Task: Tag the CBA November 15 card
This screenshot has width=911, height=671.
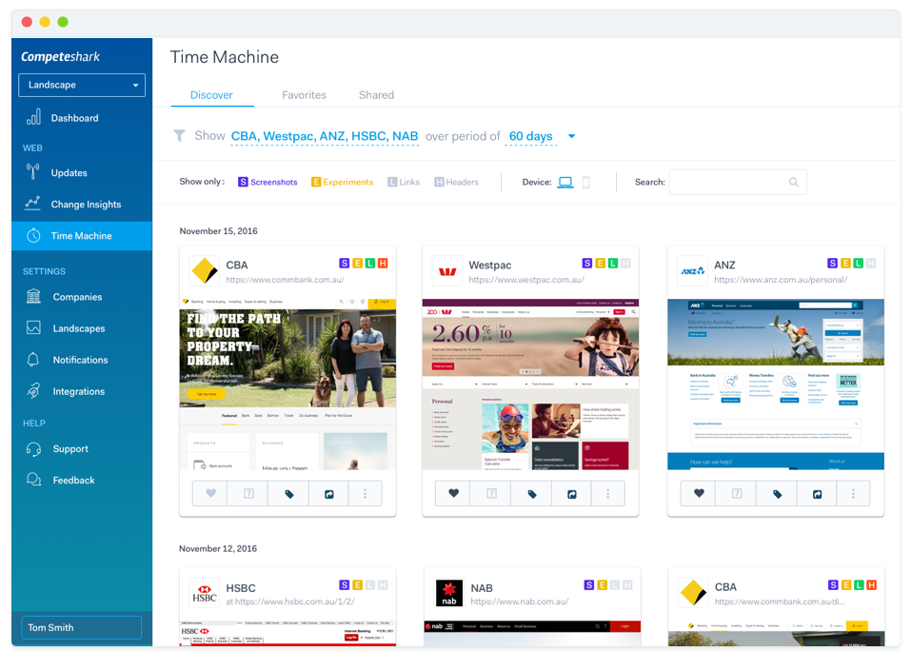Action: coord(288,493)
